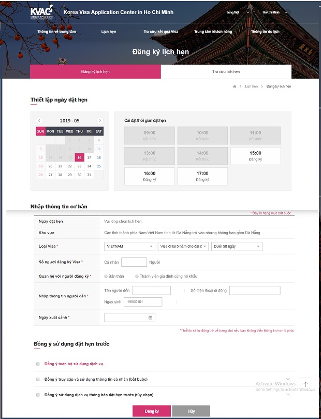Go to previous month in calendar
The height and width of the screenshot is (419, 321).
pos(39,121)
